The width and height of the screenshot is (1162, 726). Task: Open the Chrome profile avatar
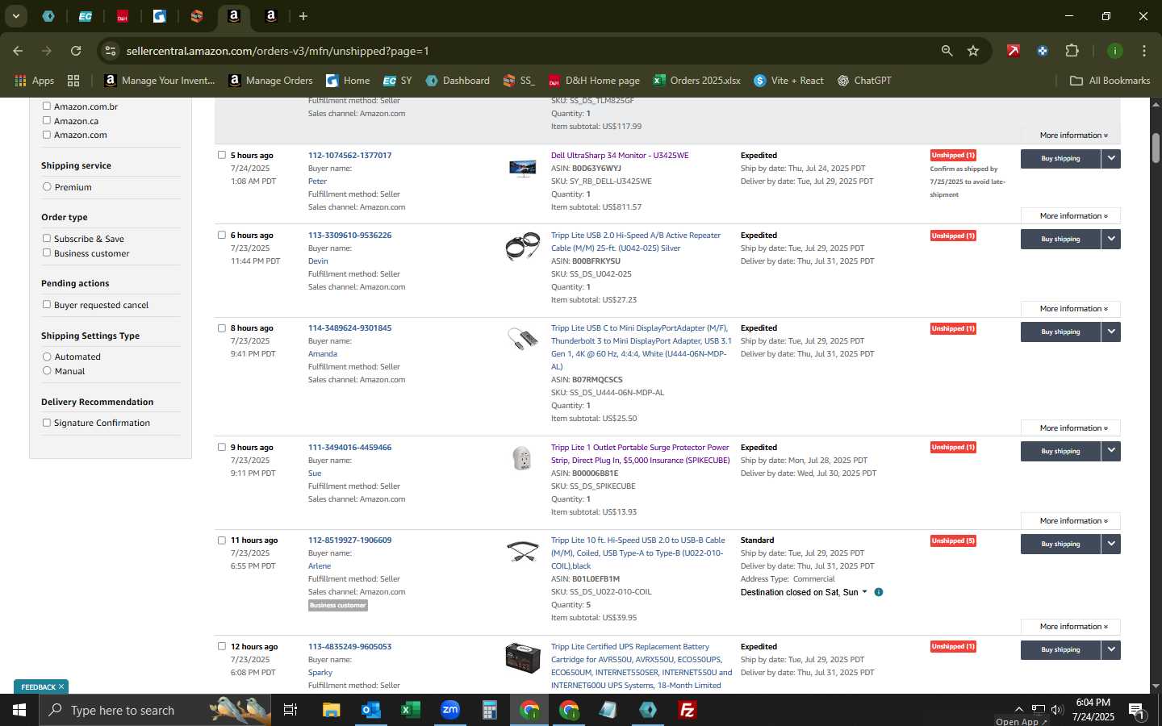click(x=1114, y=51)
